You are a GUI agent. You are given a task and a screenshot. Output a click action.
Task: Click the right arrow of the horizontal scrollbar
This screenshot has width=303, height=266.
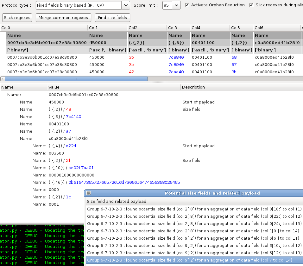(301, 78)
